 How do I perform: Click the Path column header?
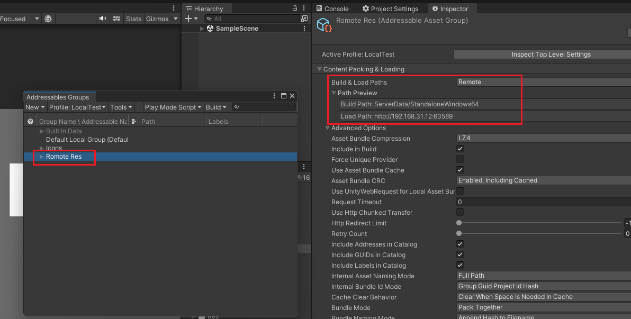pos(172,121)
